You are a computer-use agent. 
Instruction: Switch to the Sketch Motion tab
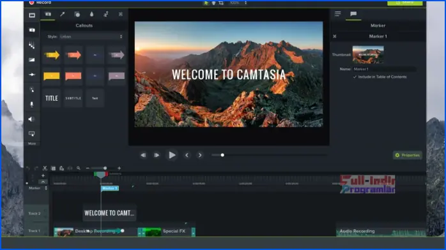pos(106,14)
